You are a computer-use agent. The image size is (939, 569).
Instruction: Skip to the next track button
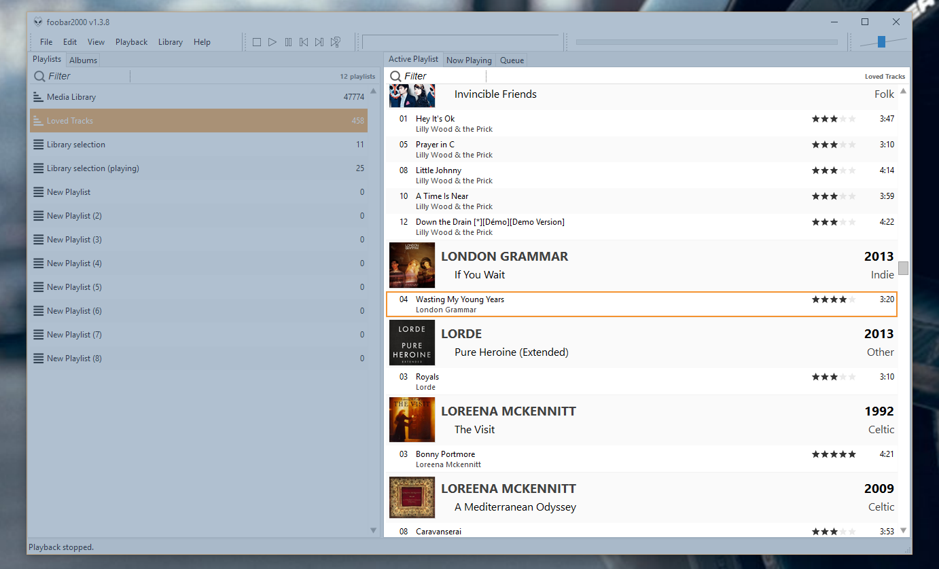point(319,42)
